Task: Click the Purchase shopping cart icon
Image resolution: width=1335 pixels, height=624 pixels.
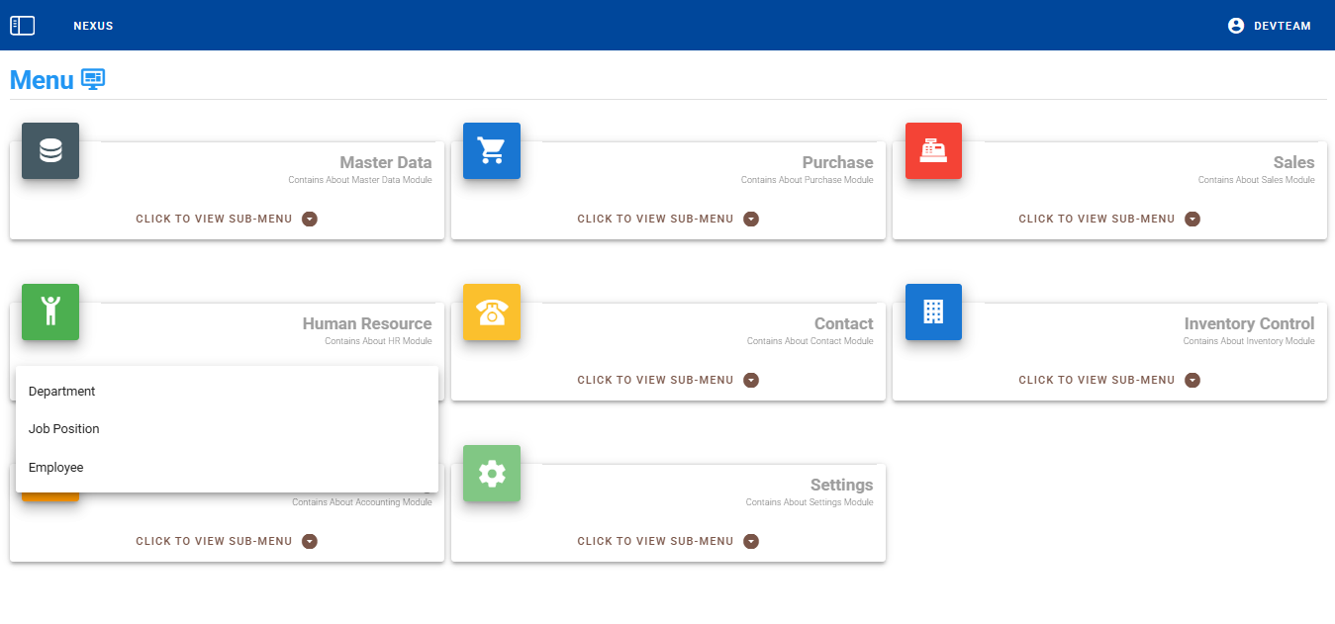Action: click(492, 151)
